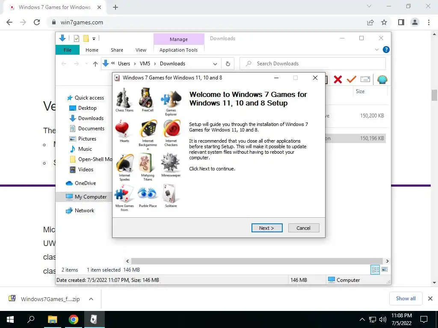The width and height of the screenshot is (438, 328).
Task: Click the new folder icon in Explorer title bar
Action: pyautogui.click(x=86, y=38)
